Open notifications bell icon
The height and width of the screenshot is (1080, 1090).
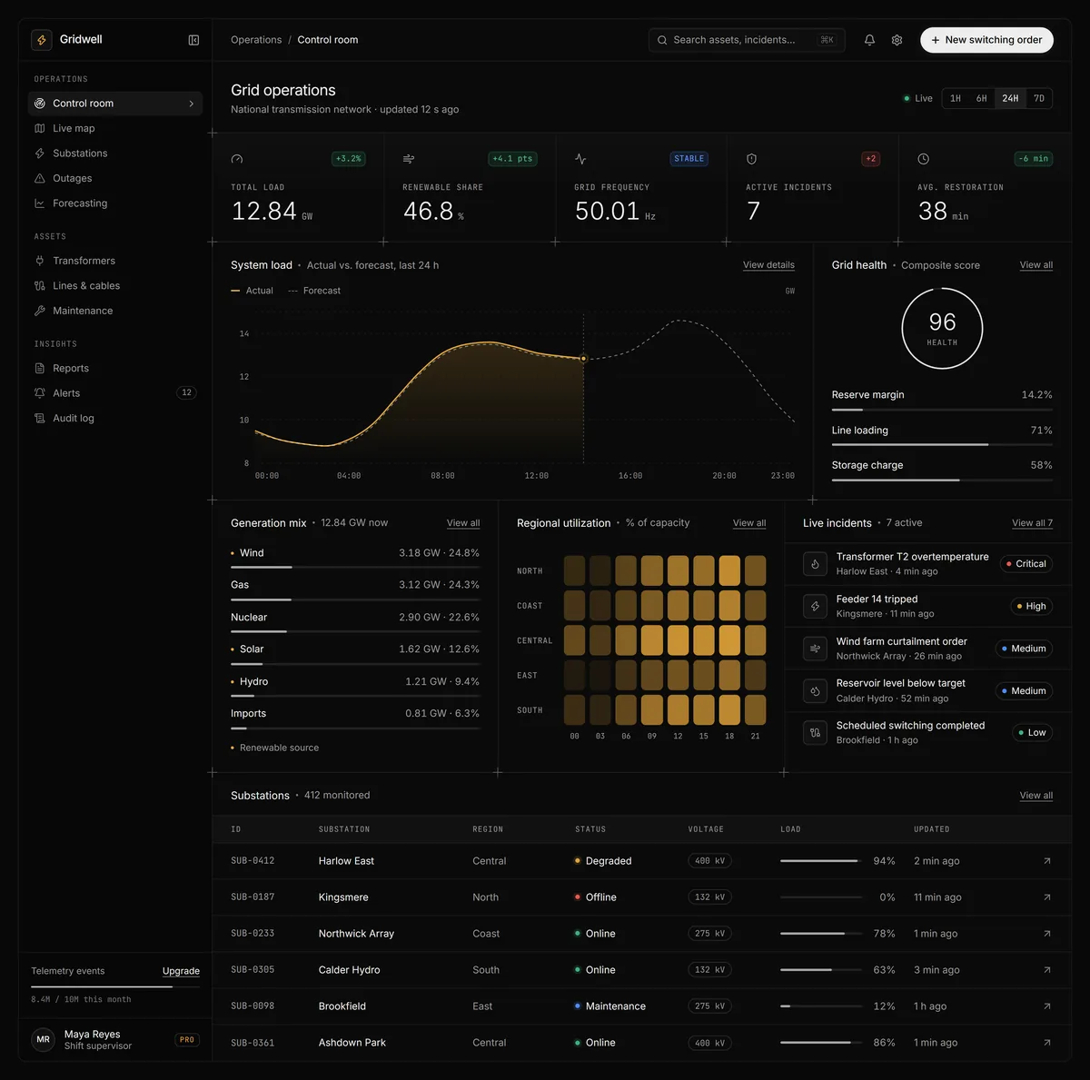[x=869, y=40]
